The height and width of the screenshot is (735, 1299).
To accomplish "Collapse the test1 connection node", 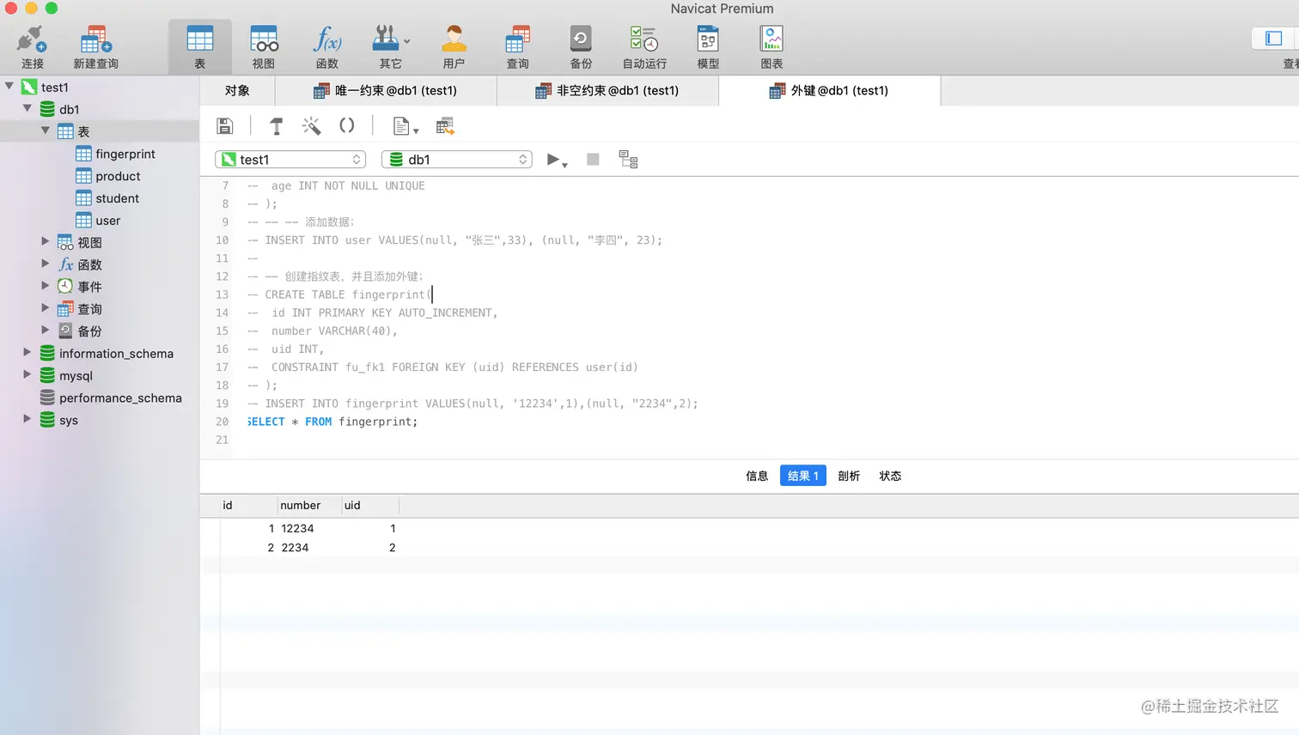I will click(x=9, y=87).
